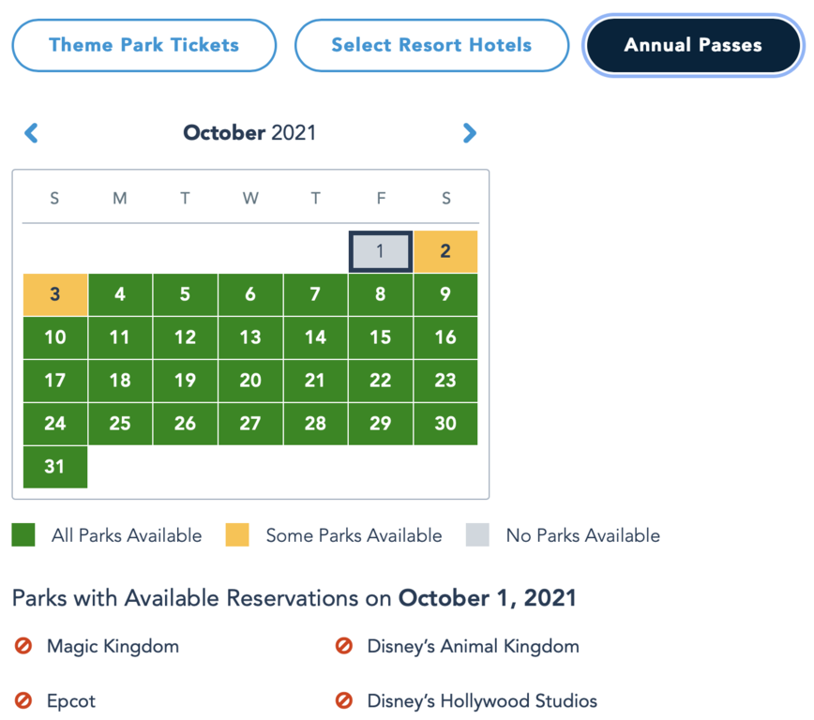Choose October 3 date cell
814x720 pixels.
tap(55, 294)
